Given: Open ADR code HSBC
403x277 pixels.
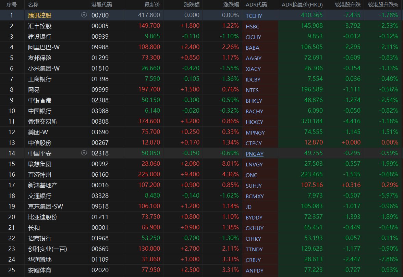Looking at the screenshot, I should [252, 26].
